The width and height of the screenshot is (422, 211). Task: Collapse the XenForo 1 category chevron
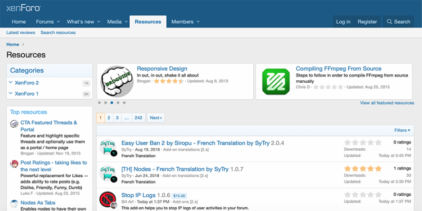[11, 93]
